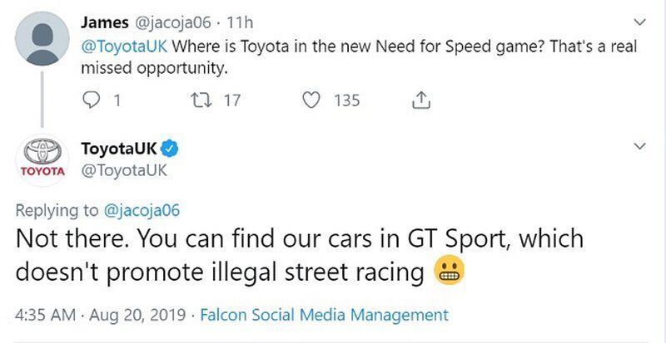Open share icon under James's tweet
Viewport: 666px width, 343px height.
tap(421, 100)
